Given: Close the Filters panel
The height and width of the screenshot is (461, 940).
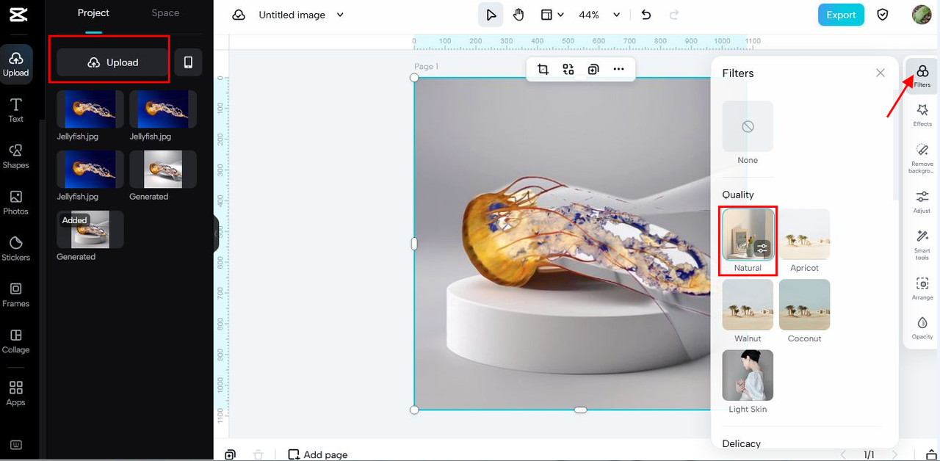Looking at the screenshot, I should pyautogui.click(x=881, y=73).
